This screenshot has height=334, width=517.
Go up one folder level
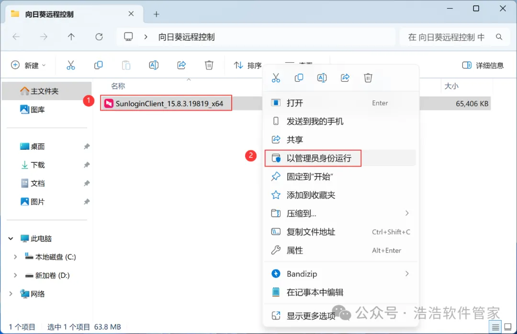71,37
